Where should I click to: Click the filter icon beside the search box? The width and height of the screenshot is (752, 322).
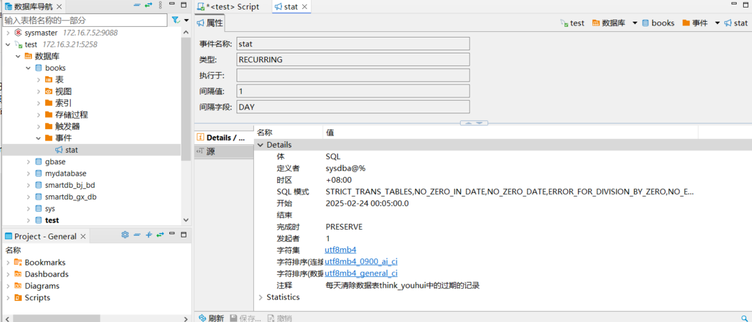[176, 20]
